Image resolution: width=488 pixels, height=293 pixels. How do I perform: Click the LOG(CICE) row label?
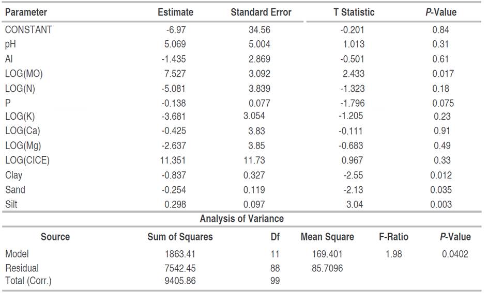click(x=27, y=160)
